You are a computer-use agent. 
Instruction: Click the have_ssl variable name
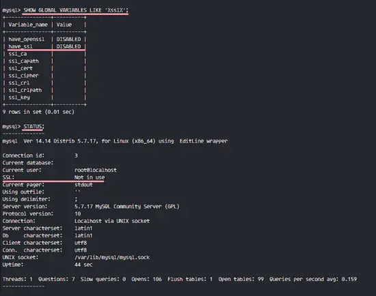[x=21, y=46]
